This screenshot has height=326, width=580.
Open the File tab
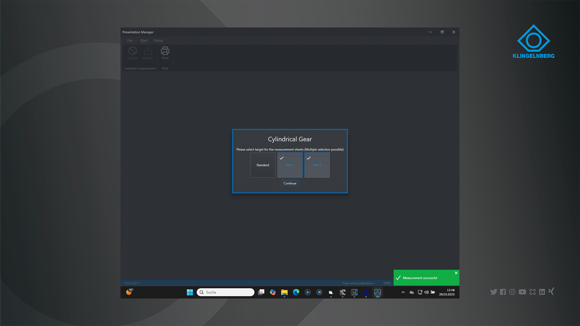point(130,40)
